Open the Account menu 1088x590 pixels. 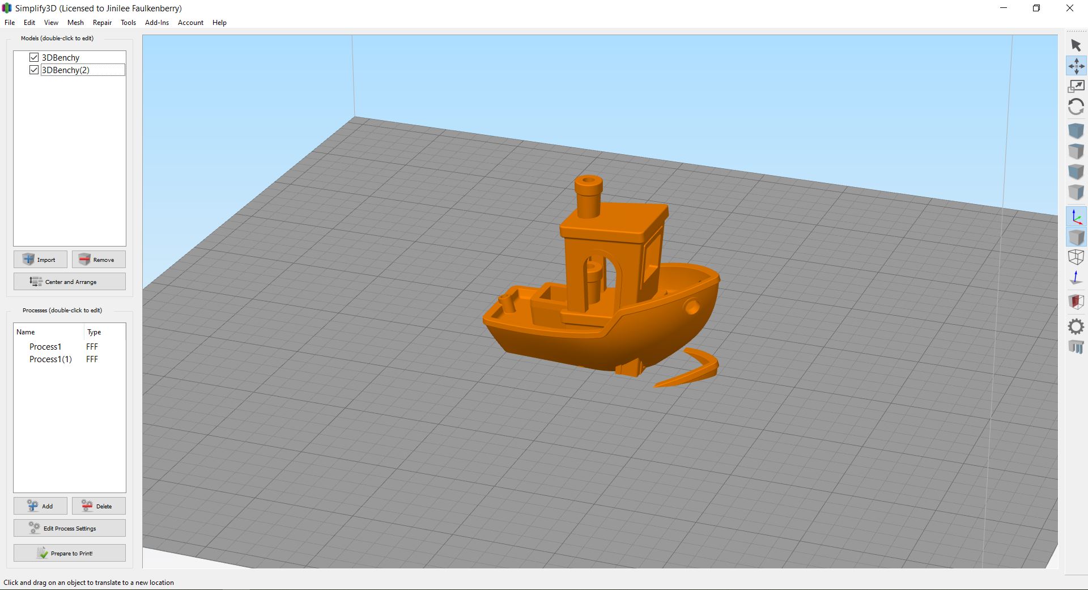[190, 23]
